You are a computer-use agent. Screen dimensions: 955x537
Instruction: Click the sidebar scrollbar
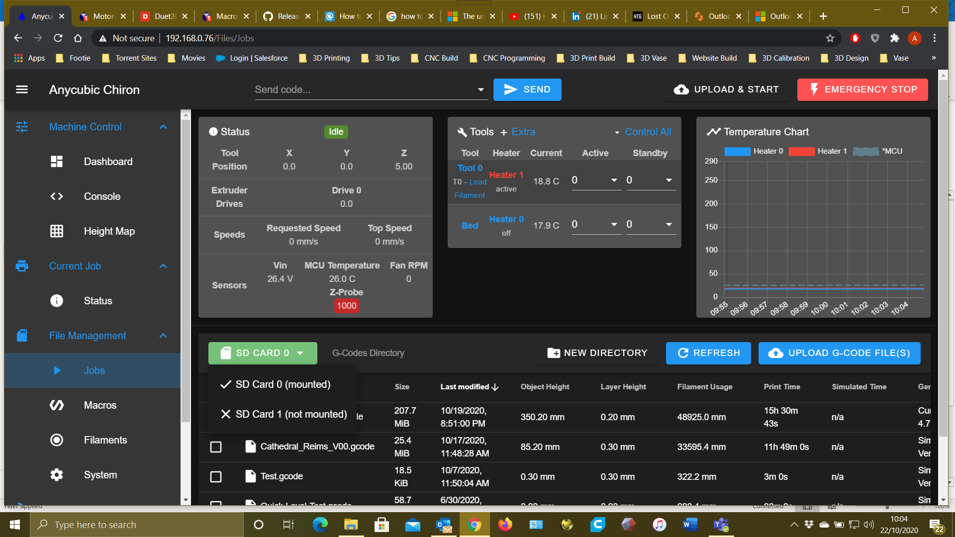(186, 271)
